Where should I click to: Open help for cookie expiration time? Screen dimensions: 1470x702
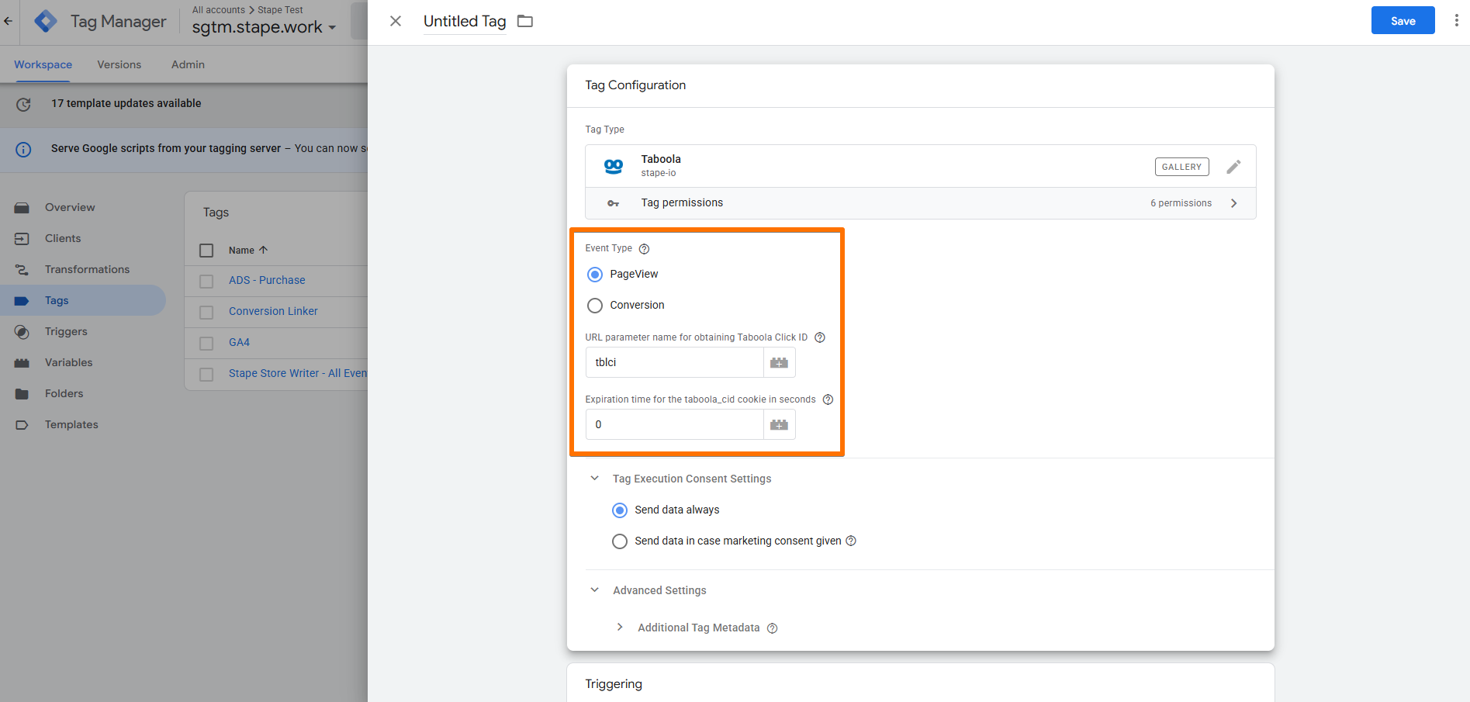pyautogui.click(x=828, y=399)
